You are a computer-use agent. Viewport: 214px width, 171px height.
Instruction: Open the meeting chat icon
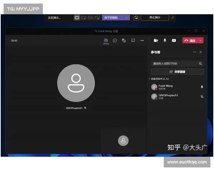115,41
